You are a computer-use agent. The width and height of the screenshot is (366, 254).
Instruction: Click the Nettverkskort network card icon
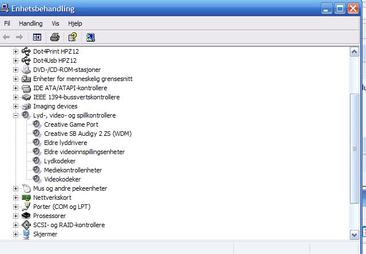[26, 197]
